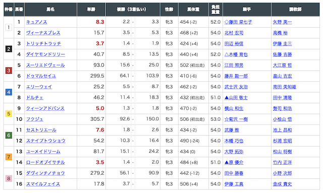Click the 馬体重 column header

coord(193,10)
